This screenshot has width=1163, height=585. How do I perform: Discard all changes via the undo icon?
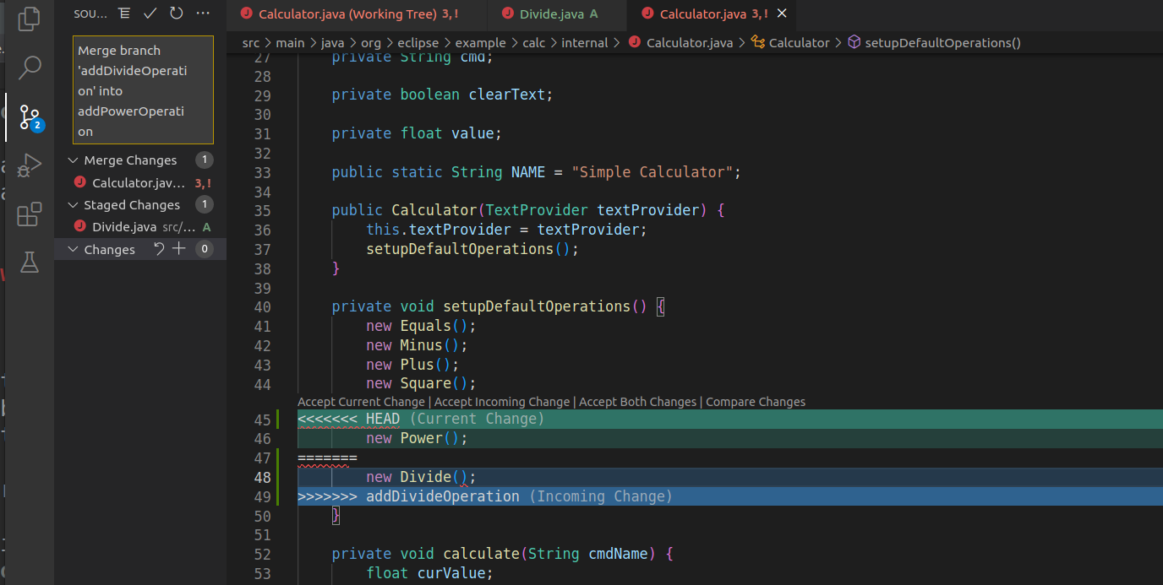point(159,248)
